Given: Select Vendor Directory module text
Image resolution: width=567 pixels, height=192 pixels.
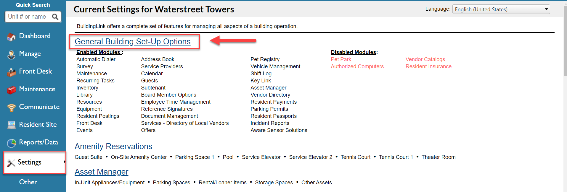Looking at the screenshot, I should 270,95.
